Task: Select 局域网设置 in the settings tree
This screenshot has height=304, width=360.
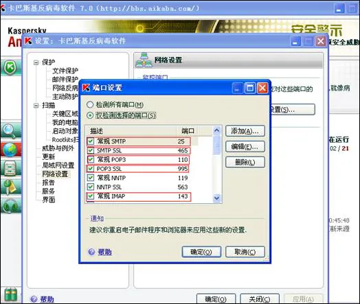Action: tap(58, 165)
